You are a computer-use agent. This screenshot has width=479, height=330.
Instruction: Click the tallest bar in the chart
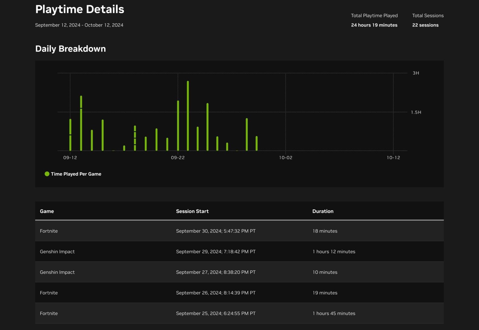[x=188, y=116]
